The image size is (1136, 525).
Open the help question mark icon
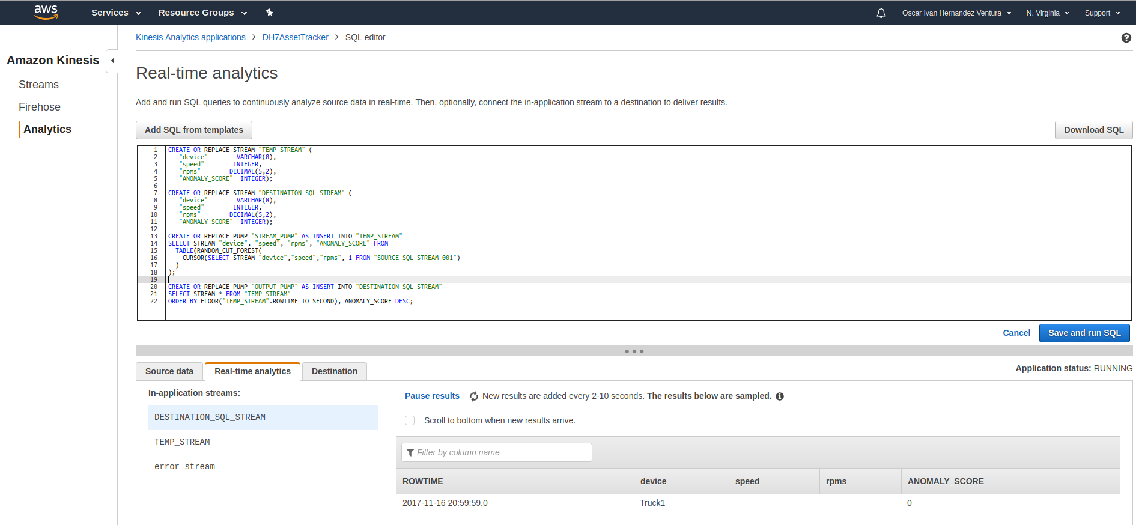click(1126, 38)
